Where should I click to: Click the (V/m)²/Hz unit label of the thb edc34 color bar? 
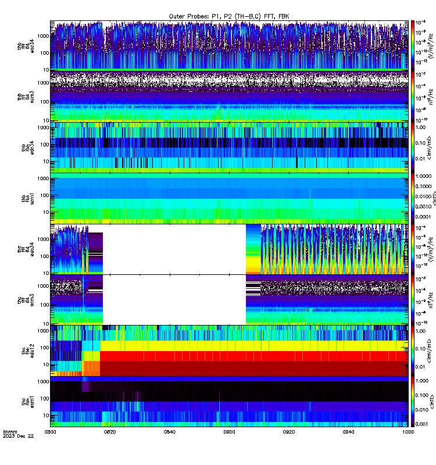[431, 46]
